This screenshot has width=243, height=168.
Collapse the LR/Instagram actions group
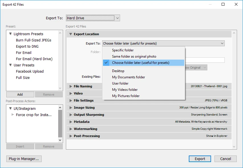10,108
